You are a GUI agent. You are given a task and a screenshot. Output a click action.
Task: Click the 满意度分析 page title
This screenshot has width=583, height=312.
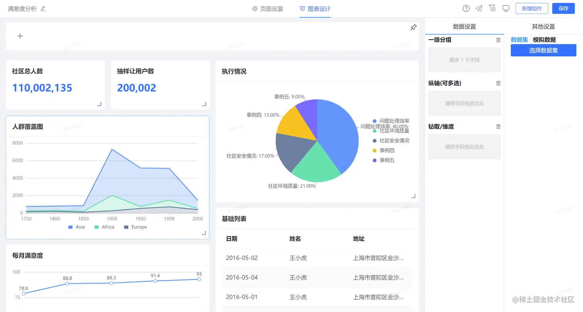pyautogui.click(x=22, y=8)
